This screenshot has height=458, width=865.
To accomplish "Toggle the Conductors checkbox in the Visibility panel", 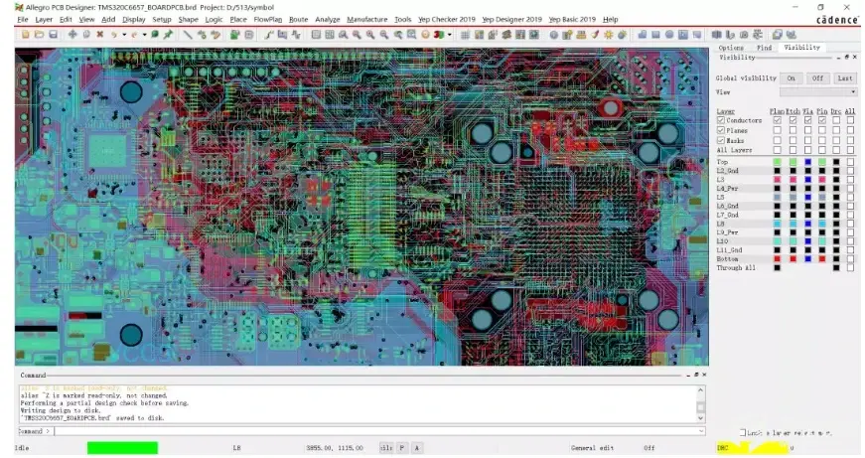I will [720, 120].
